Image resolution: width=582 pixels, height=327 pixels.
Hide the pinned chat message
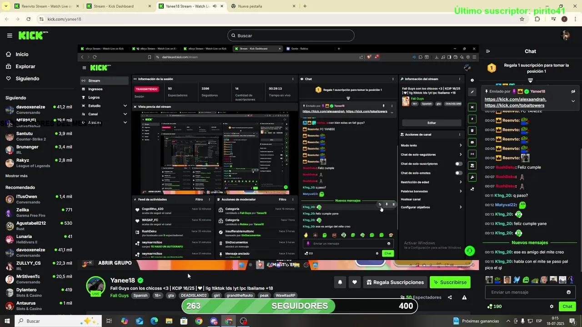(573, 91)
